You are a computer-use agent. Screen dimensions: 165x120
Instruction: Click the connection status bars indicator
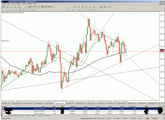tap(148, 118)
